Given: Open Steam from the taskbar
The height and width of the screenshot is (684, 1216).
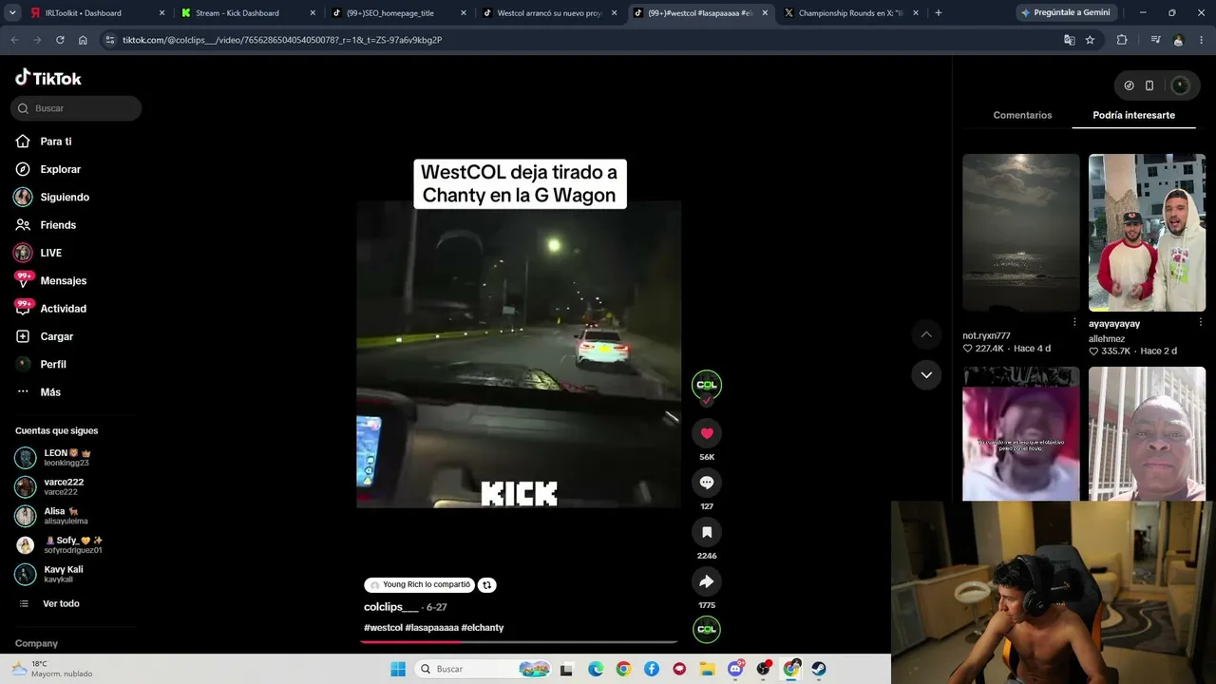Looking at the screenshot, I should [x=818, y=669].
